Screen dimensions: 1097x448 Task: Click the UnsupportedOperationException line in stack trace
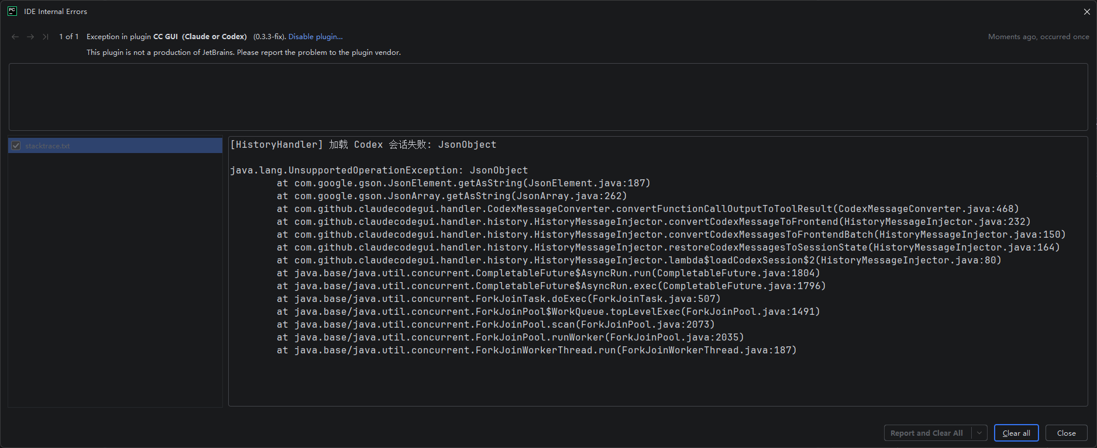[379, 171]
